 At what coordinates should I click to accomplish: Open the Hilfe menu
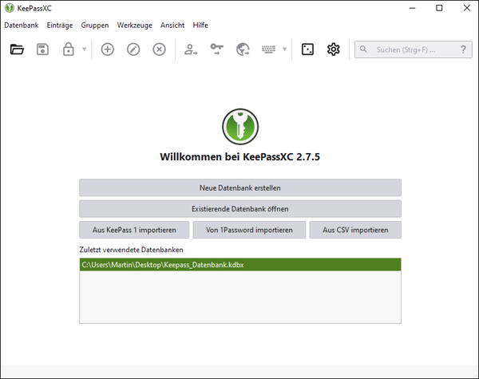200,25
